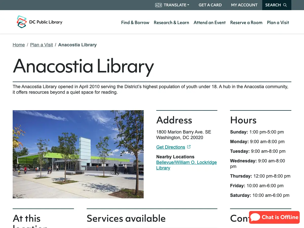Click the Washington, DC 20020 text
Screen dimensions: 304x228
point(180,138)
